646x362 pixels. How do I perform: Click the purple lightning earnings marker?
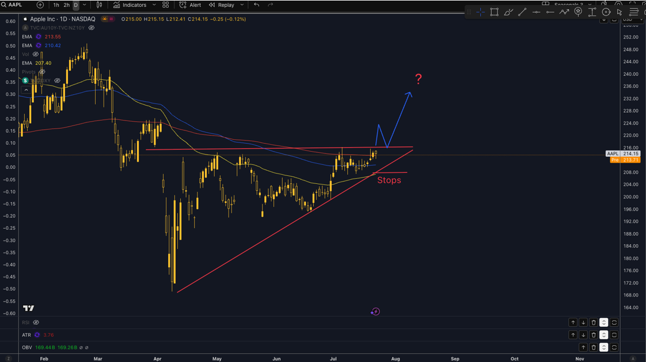(x=375, y=312)
